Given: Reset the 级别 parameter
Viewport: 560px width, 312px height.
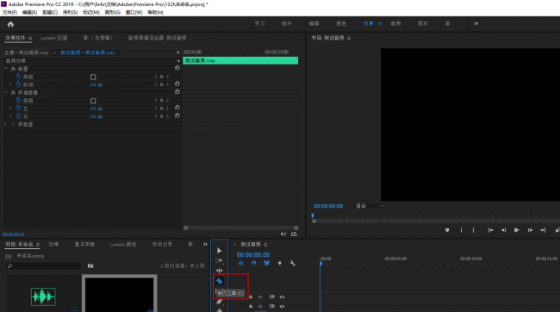Looking at the screenshot, I should 177,84.
